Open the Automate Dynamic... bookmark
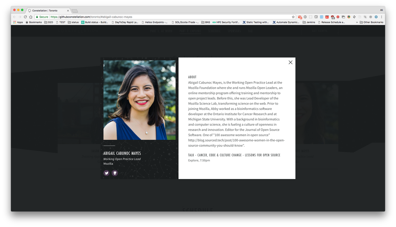This screenshot has height=227, width=396. pyautogui.click(x=286, y=22)
